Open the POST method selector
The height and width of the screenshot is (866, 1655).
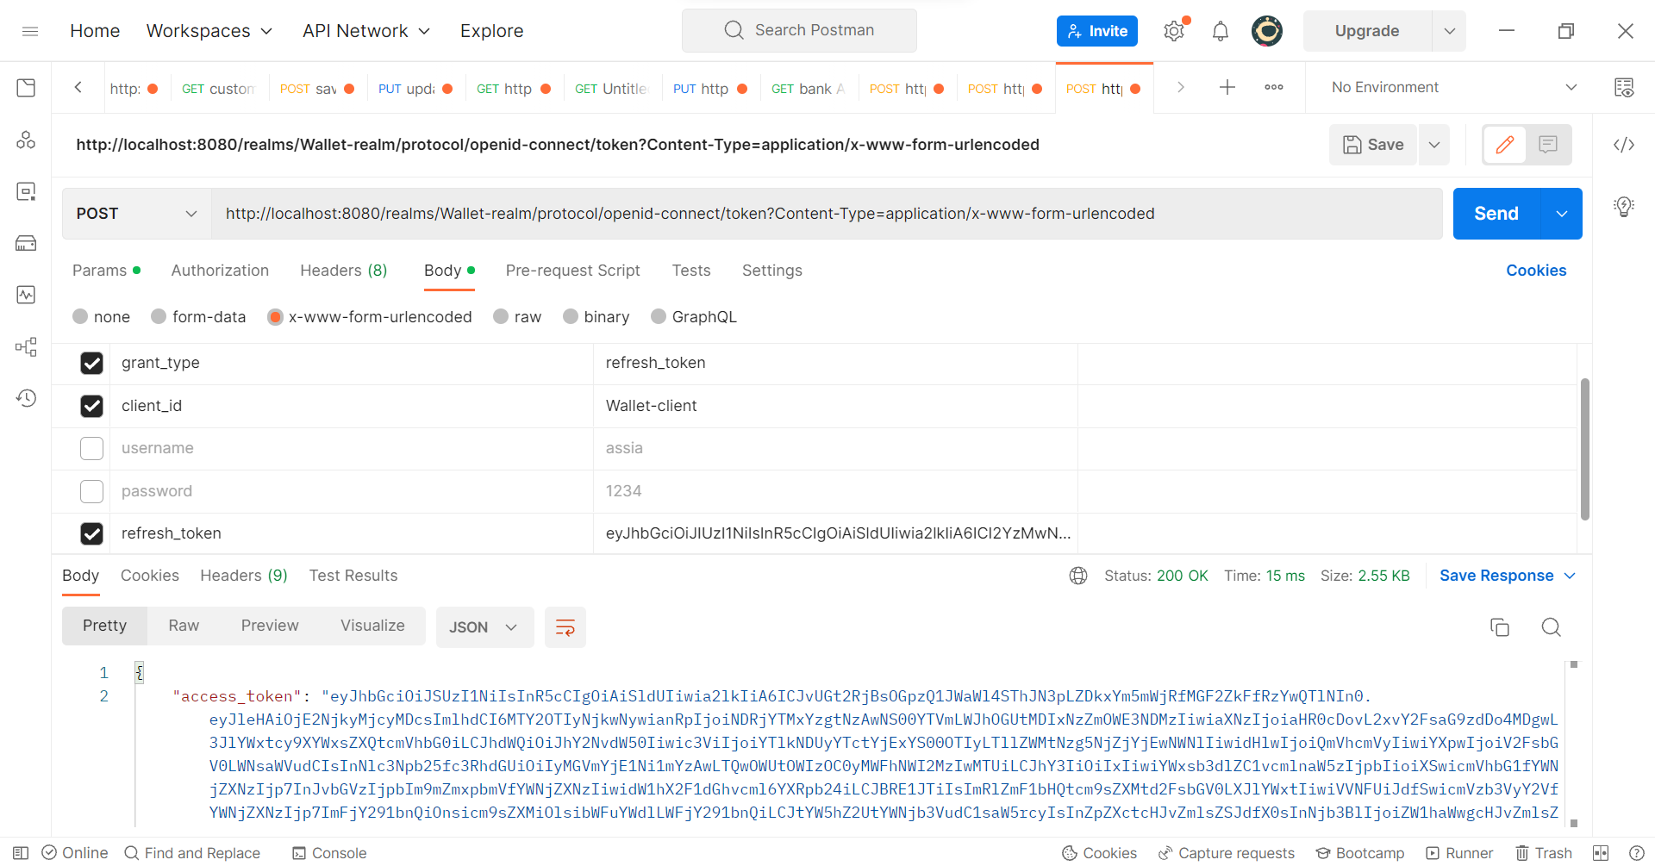tap(135, 213)
